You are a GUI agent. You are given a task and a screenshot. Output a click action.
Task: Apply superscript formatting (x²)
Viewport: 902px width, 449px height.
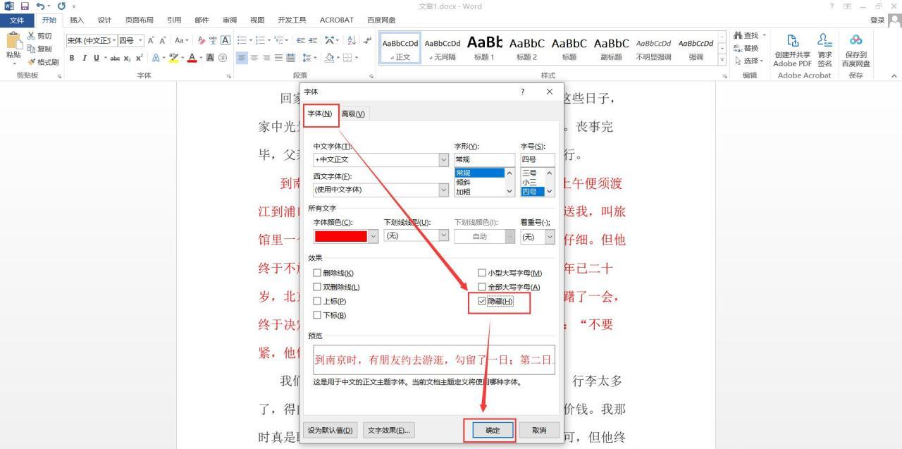[x=140, y=58]
